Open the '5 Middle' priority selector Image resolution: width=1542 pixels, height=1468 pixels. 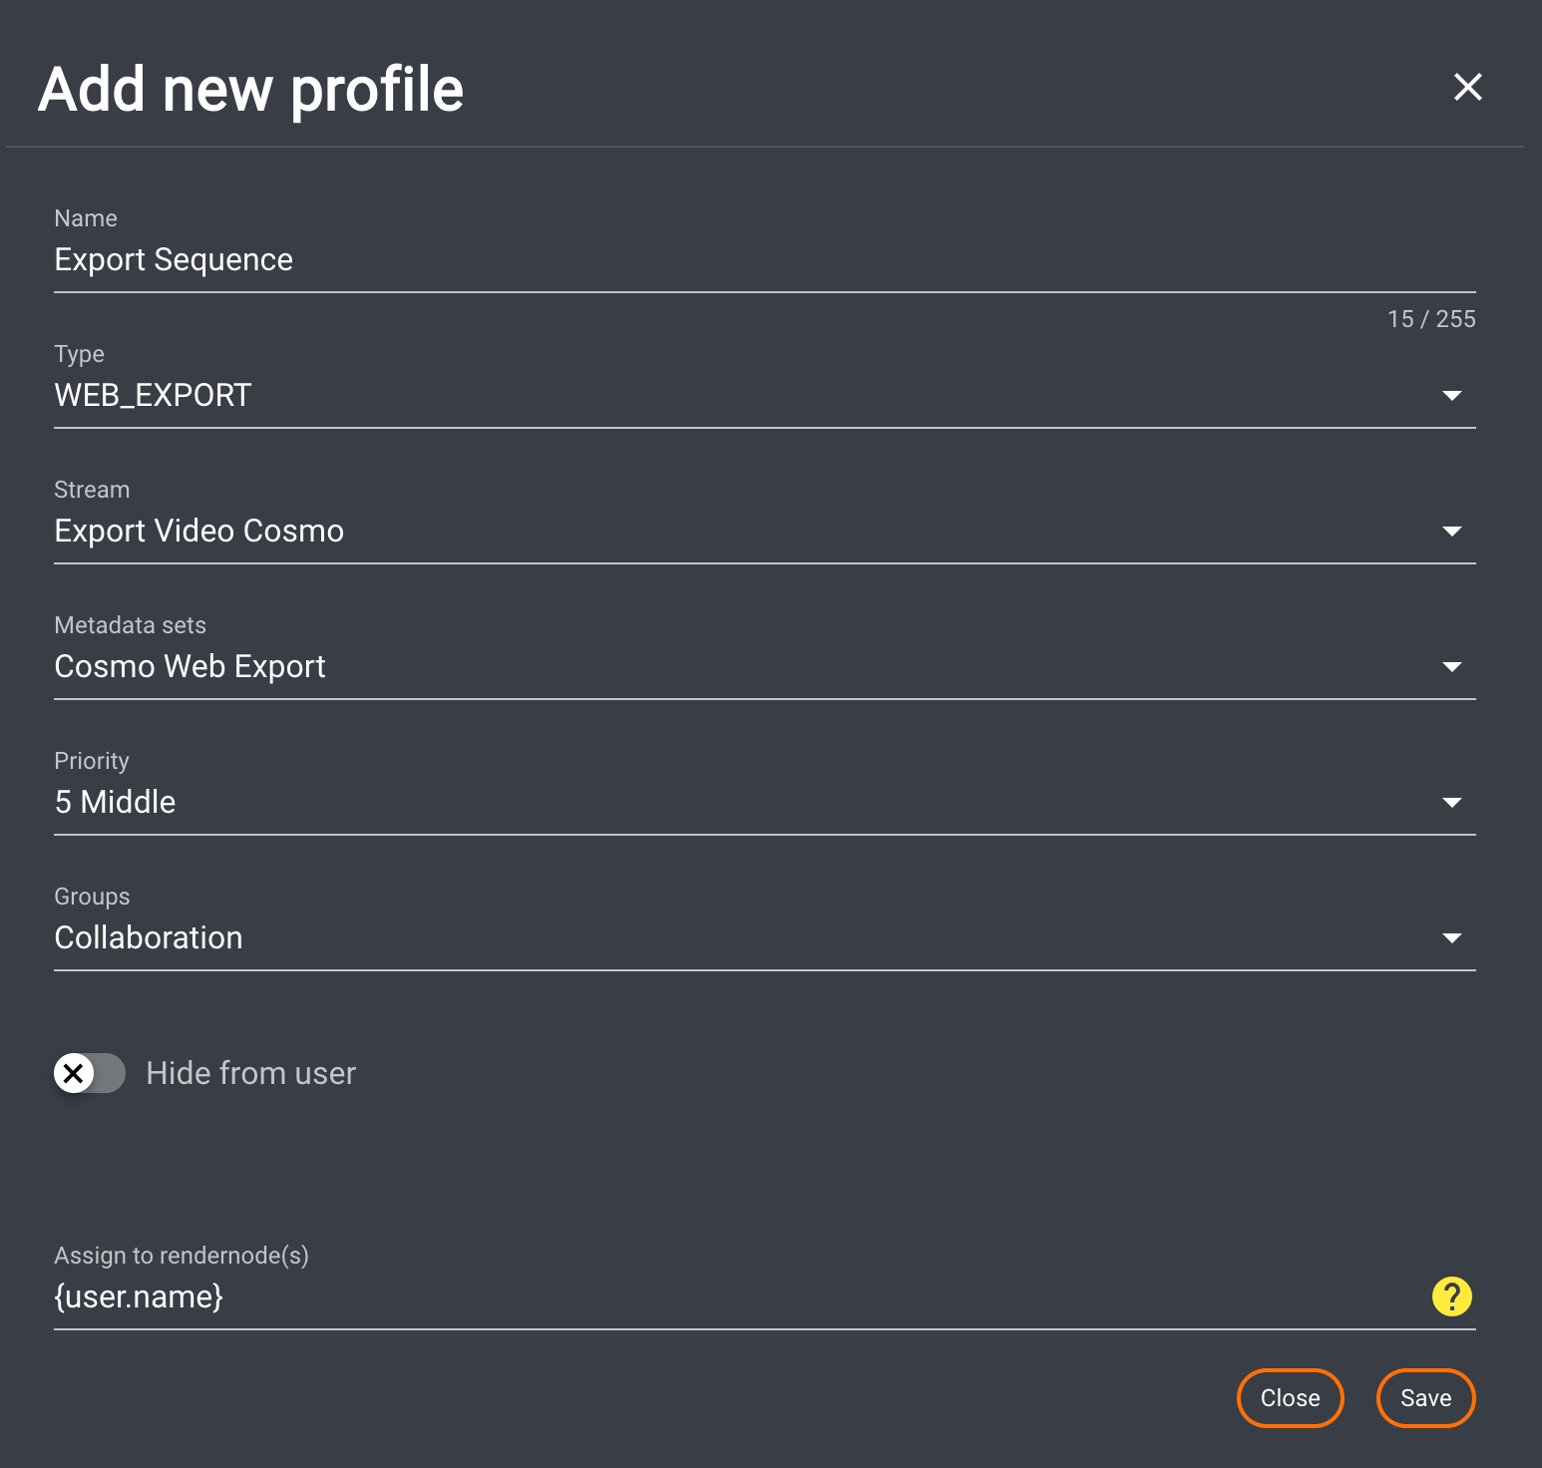click(116, 803)
